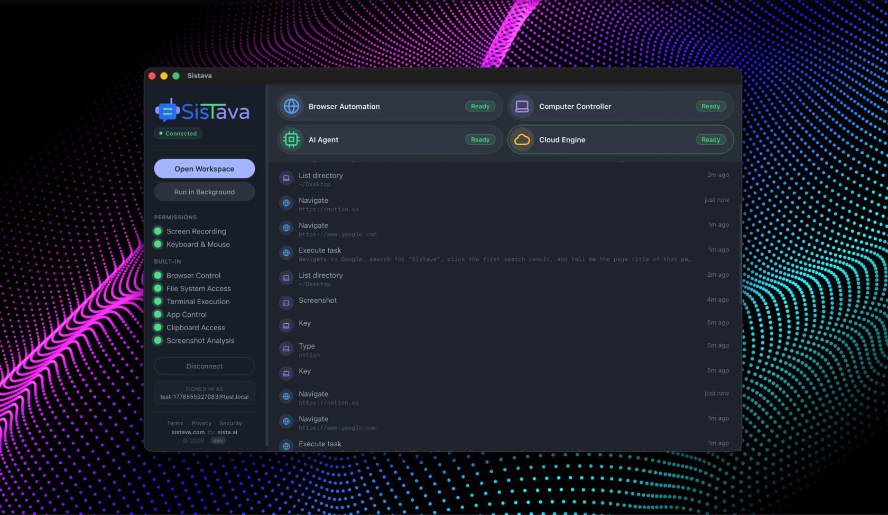Toggle the File System Access indicator
Screen dimensions: 888x515
tap(158, 288)
